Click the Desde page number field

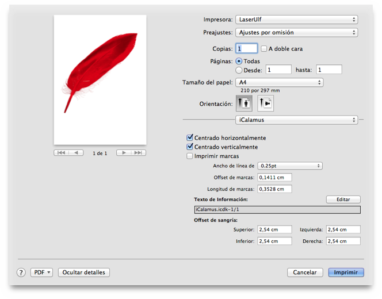click(x=278, y=70)
